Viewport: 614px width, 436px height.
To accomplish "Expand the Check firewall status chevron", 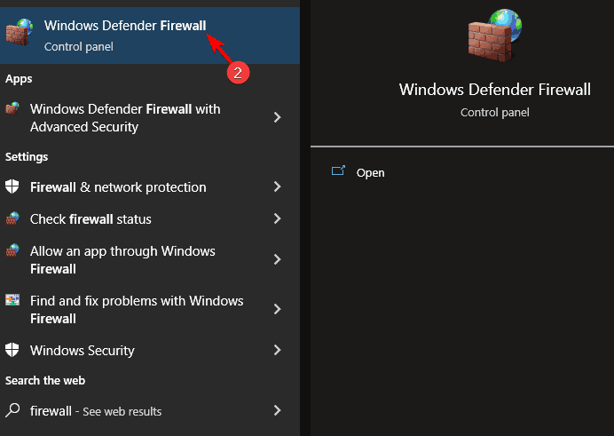I will (x=278, y=218).
